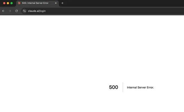This screenshot has height=112, width=184.
Task: Reload the claude.ai login page
Action: (16, 11)
